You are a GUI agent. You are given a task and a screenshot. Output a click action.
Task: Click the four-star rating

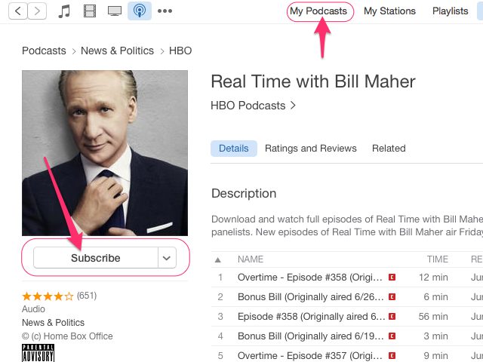pos(48,296)
